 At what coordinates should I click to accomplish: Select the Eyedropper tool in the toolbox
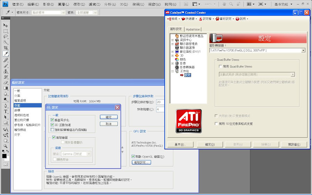[5, 54]
